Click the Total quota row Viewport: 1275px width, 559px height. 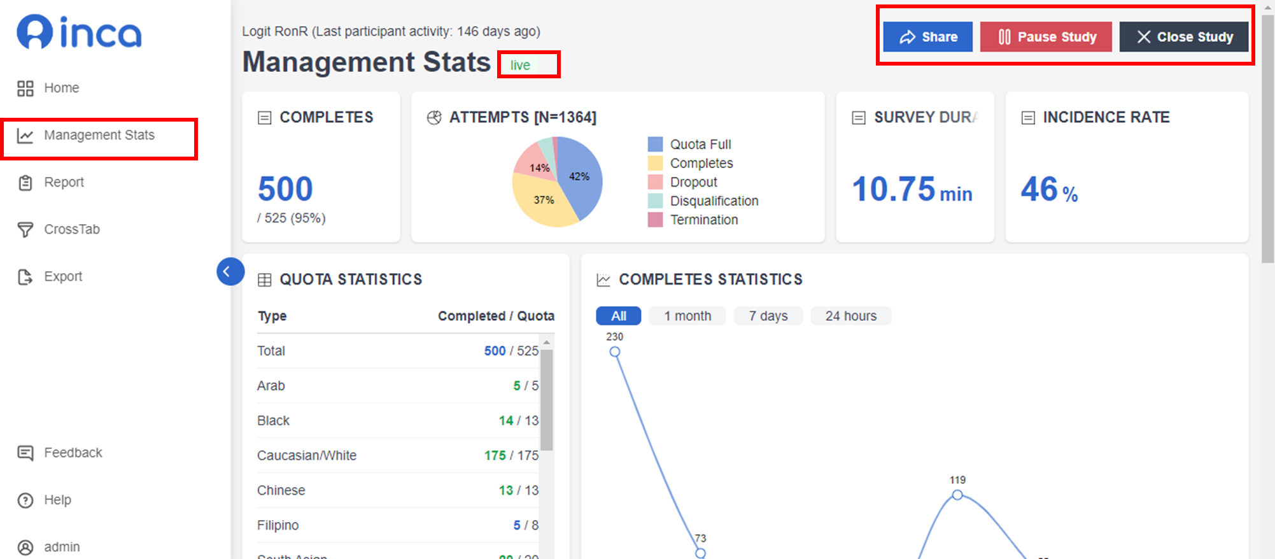[398, 351]
